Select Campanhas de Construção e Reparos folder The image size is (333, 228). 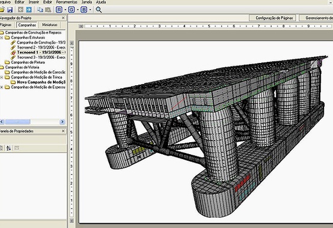[33, 32]
